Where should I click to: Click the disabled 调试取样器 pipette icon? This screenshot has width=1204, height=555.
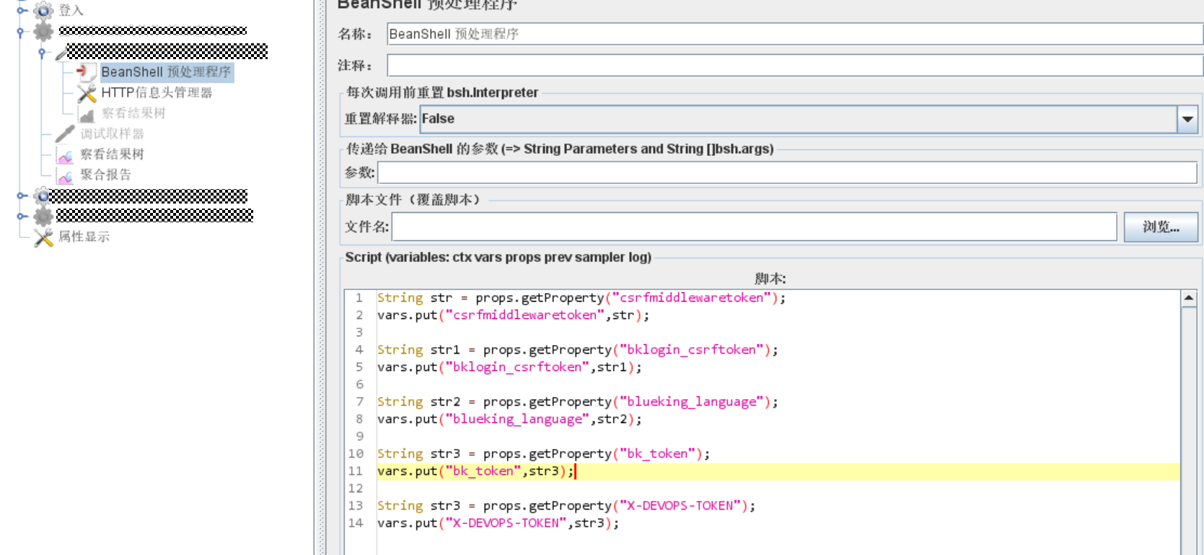[x=65, y=134]
